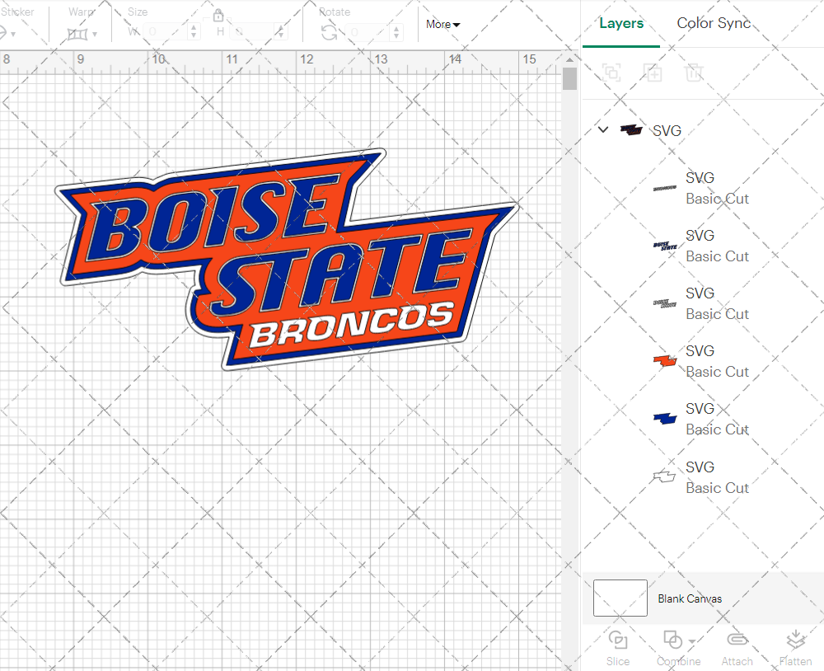This screenshot has height=671, width=824.
Task: Collapse the SVG group in Layers panel
Action: click(x=602, y=129)
